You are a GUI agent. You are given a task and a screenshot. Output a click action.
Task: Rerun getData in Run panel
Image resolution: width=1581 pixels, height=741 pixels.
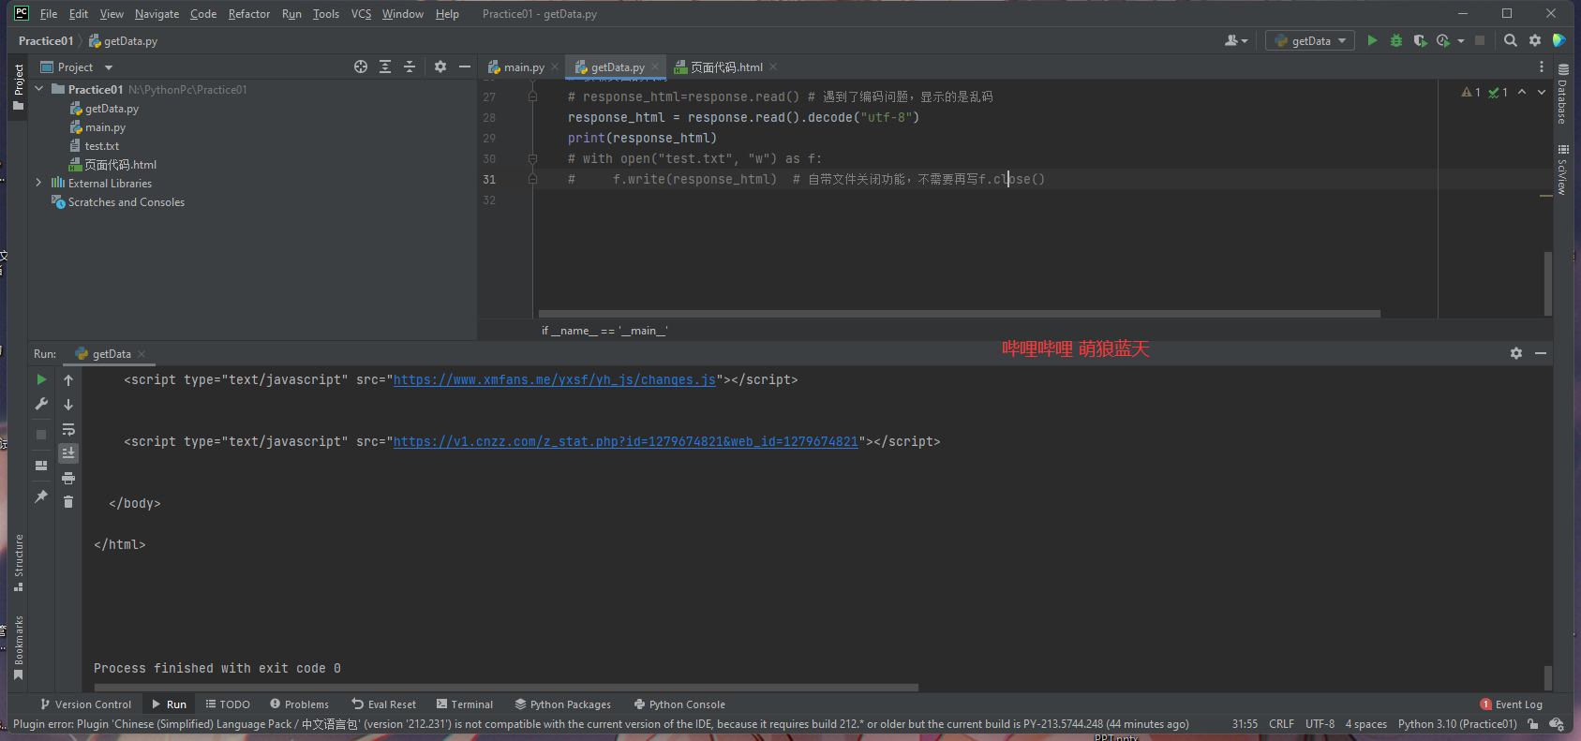(x=41, y=379)
